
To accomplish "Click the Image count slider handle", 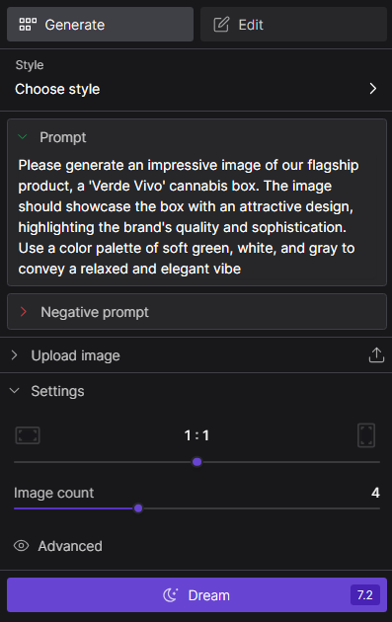I will tap(138, 508).
